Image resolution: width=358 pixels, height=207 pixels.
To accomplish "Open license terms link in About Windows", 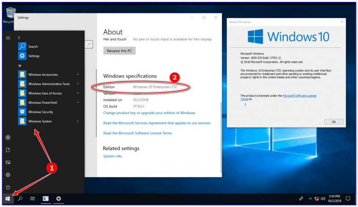I will click(299, 96).
